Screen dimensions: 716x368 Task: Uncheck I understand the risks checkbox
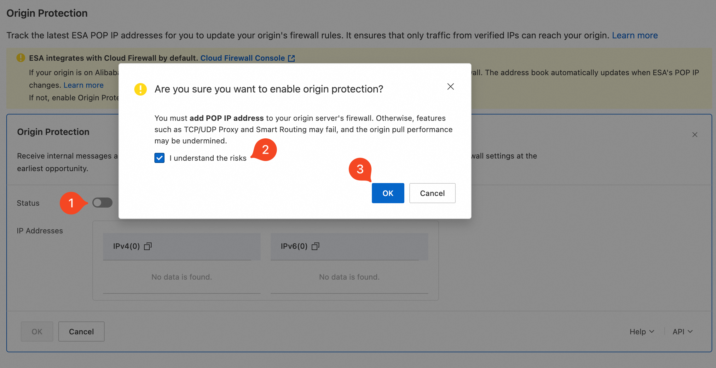point(159,158)
